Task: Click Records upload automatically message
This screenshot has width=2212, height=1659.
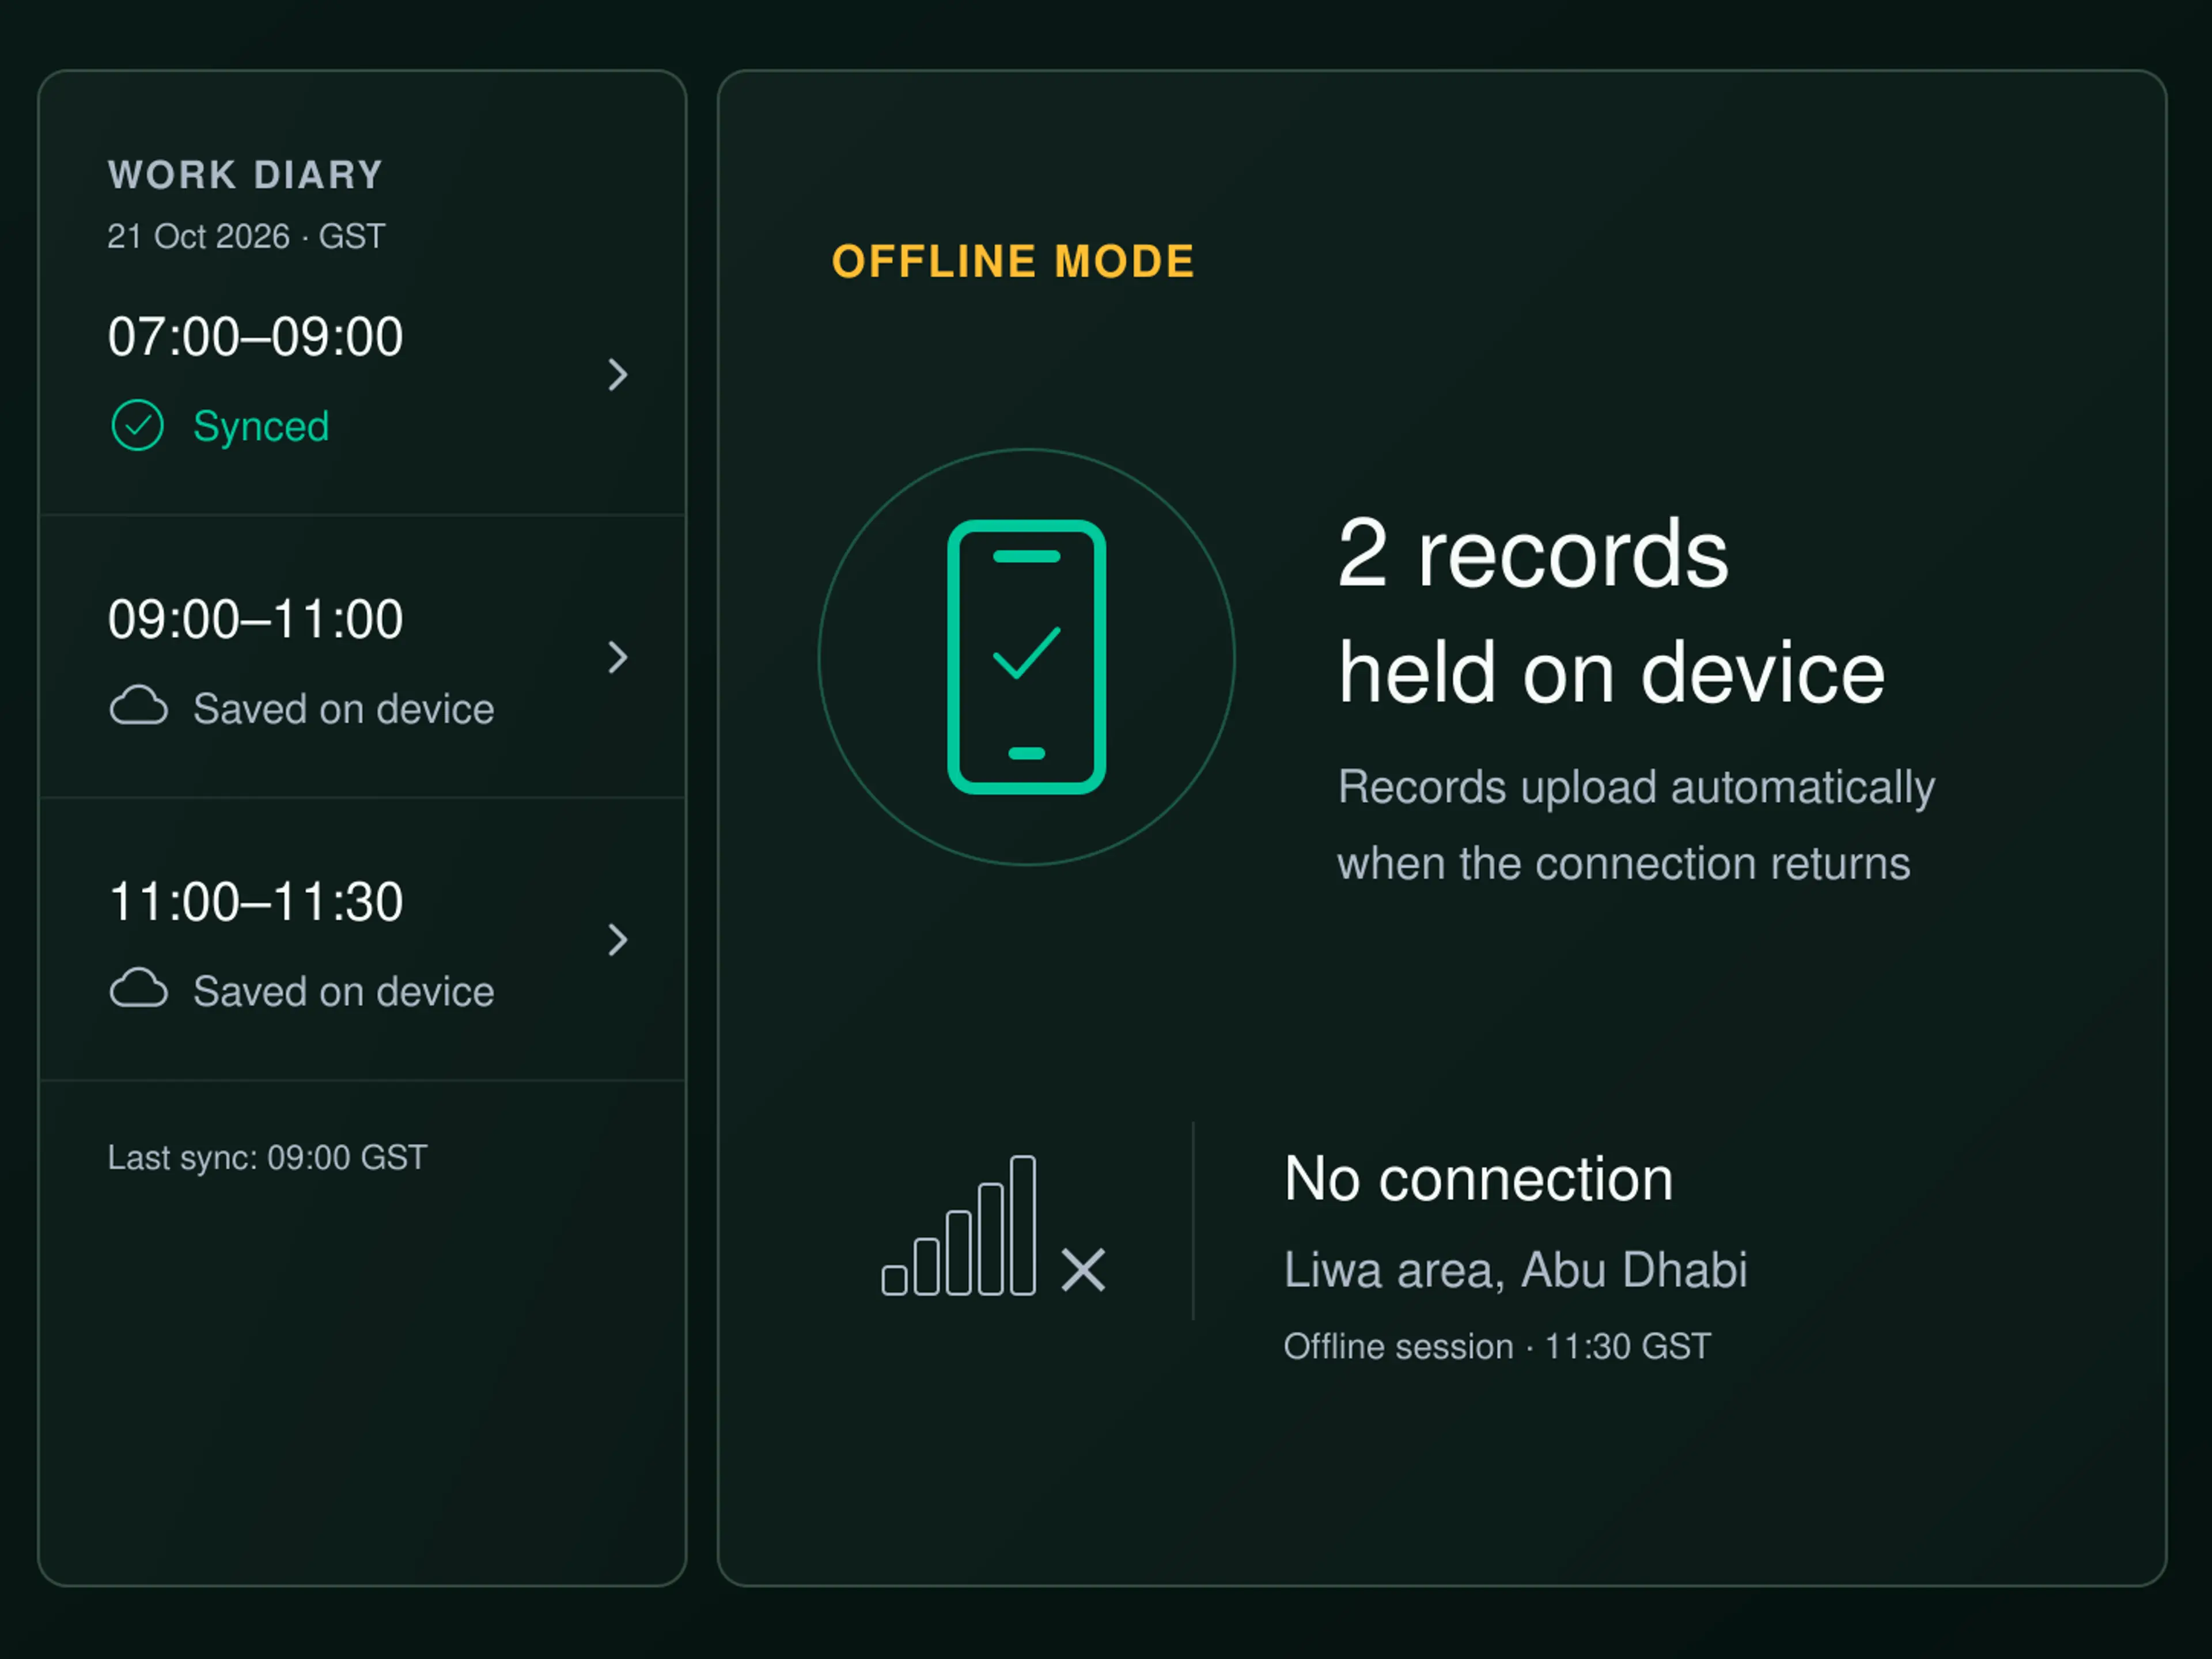Action: pyautogui.click(x=1636, y=825)
